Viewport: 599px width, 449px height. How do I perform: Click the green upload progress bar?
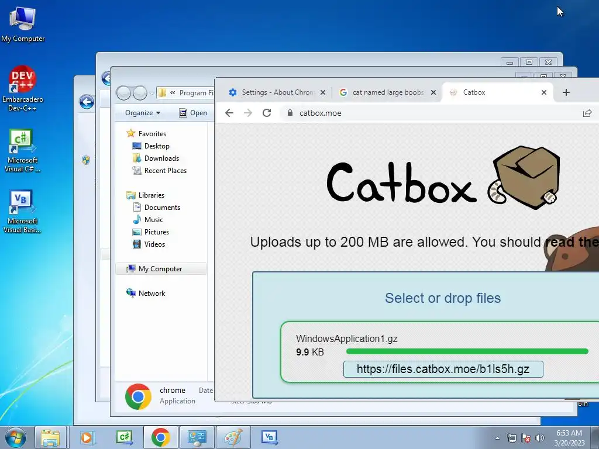[x=467, y=351]
